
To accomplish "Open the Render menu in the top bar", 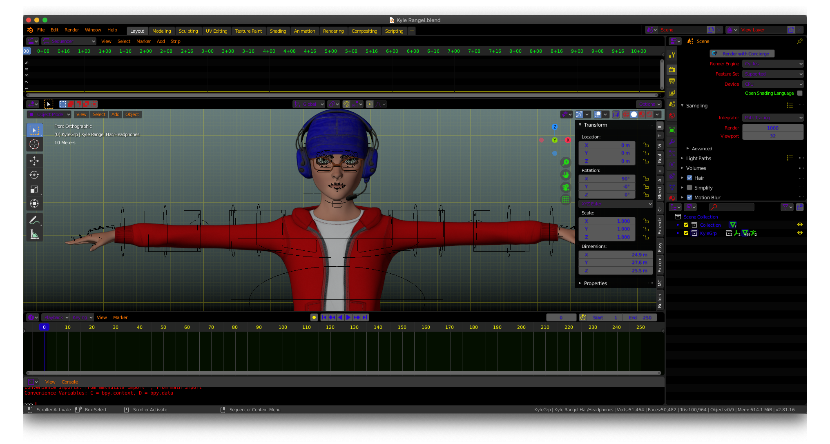I will coord(72,30).
